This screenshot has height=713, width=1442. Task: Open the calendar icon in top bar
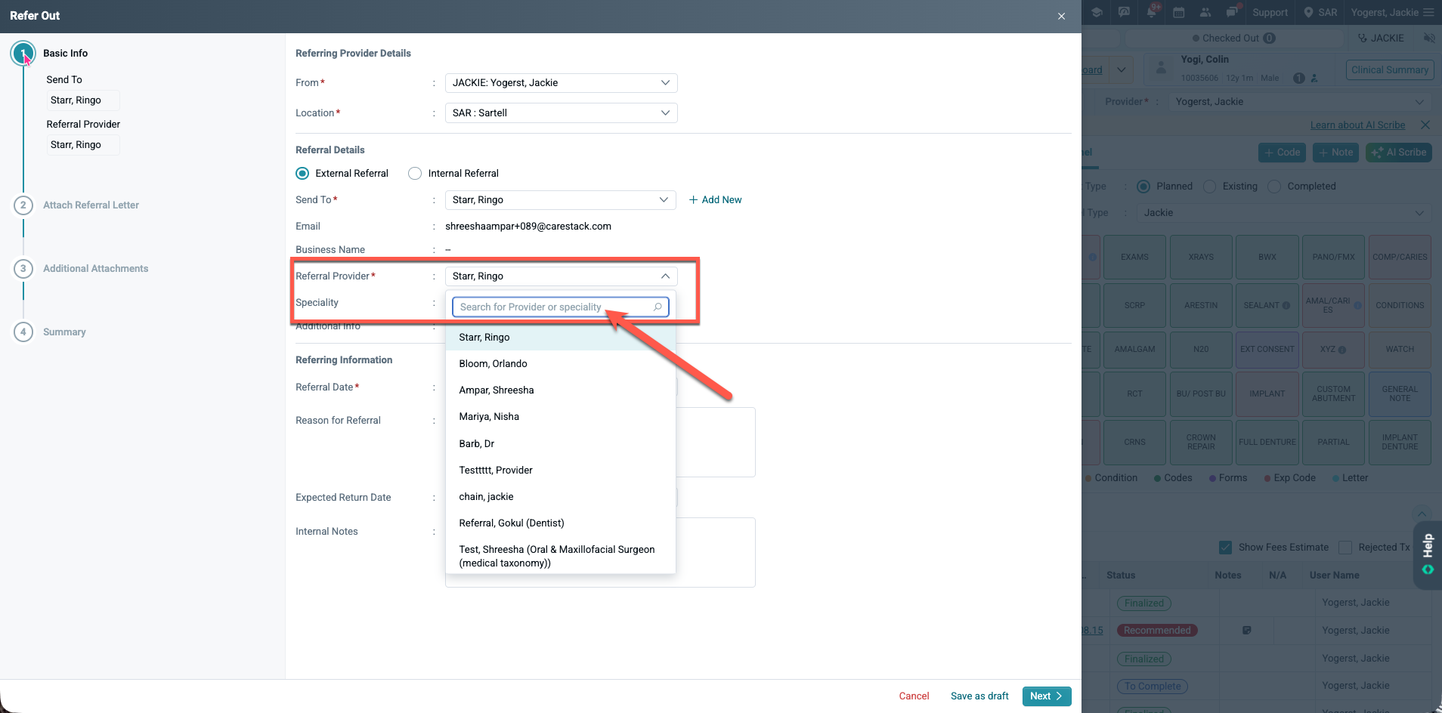[1178, 12]
